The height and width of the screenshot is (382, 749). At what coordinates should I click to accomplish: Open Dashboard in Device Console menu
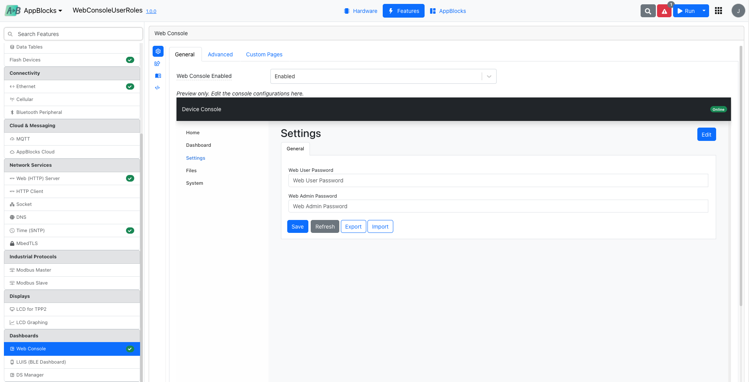point(198,145)
